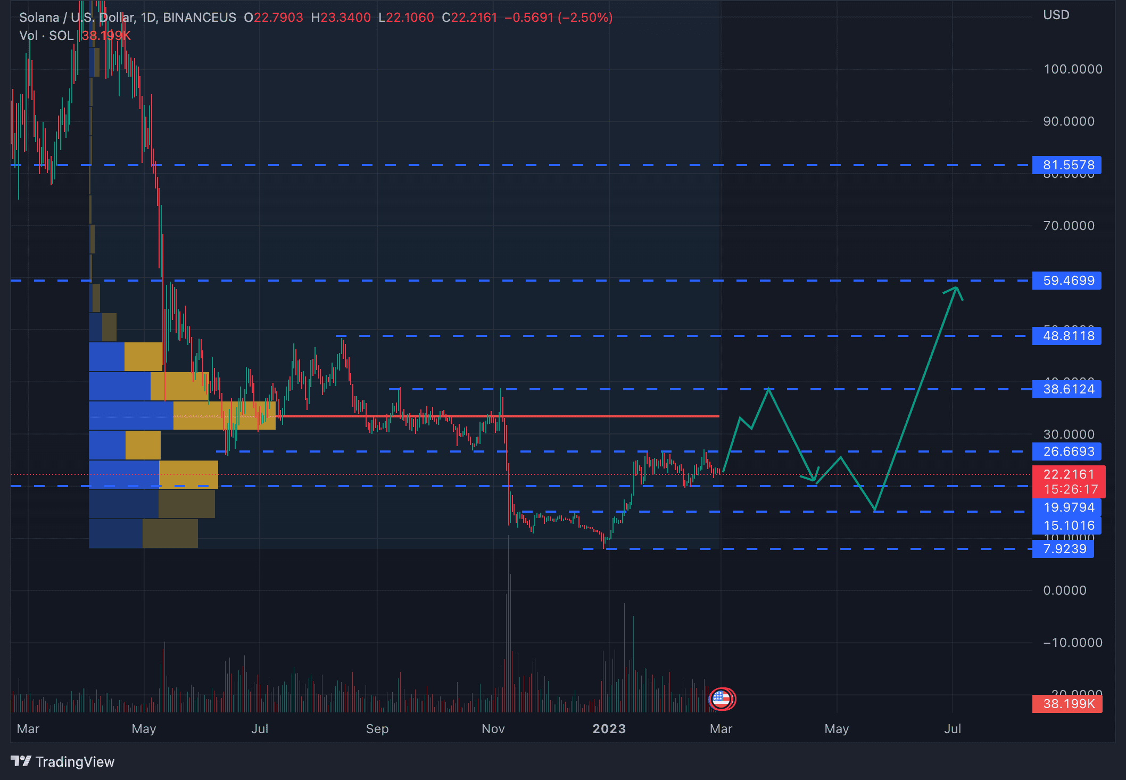Select the 15.1016 price level label
Viewport: 1126px width, 780px height.
(x=1066, y=526)
